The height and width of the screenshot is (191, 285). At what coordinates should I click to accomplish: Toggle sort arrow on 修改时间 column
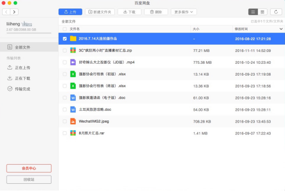[x=281, y=29]
